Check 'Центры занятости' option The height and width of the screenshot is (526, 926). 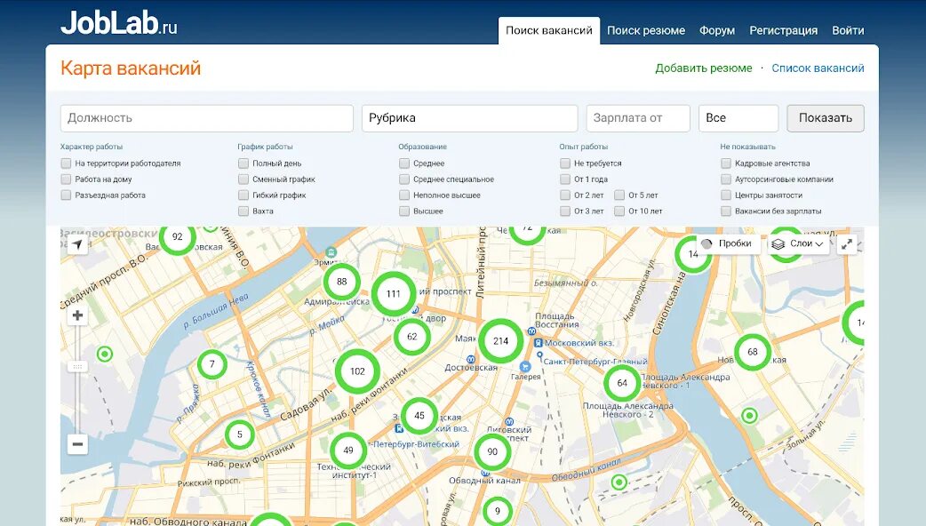pyautogui.click(x=726, y=195)
